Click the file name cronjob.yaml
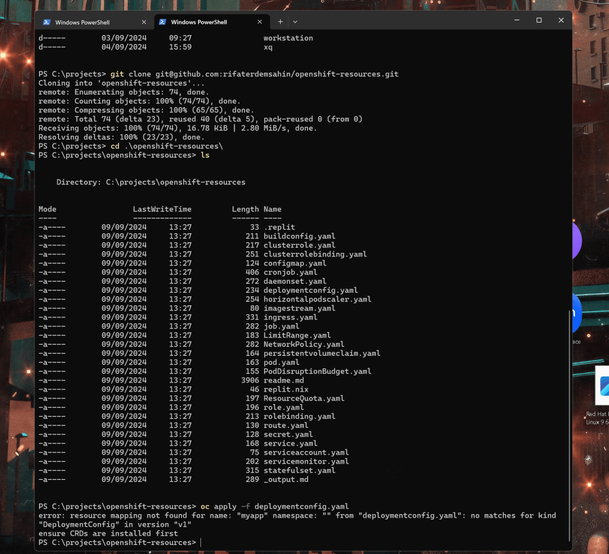 (x=290, y=272)
